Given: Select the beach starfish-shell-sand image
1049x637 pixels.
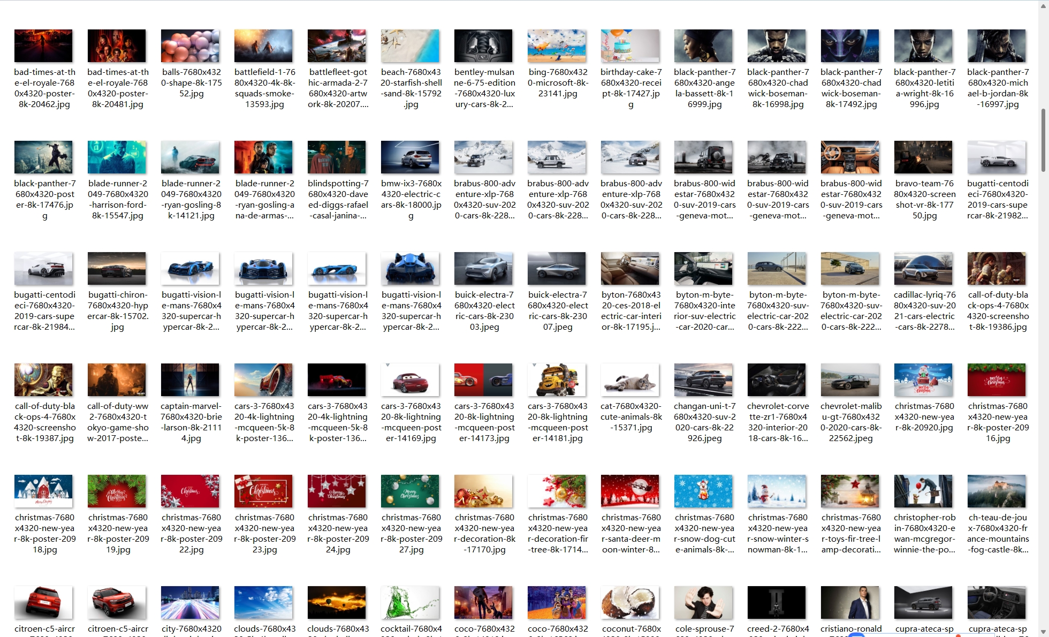Looking at the screenshot, I should (x=410, y=46).
